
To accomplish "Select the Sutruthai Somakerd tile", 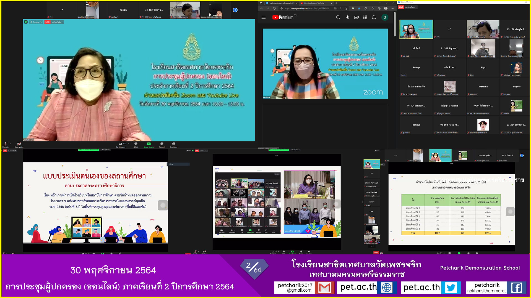I will click(x=483, y=125).
